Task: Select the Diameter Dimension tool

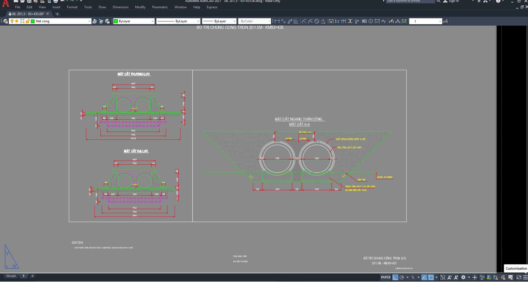Action: (x=317, y=21)
